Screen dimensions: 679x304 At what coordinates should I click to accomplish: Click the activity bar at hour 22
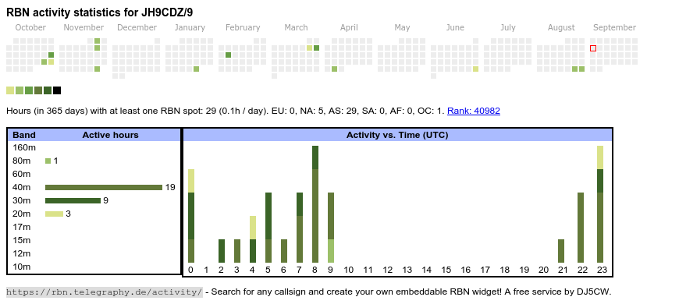tap(581, 228)
